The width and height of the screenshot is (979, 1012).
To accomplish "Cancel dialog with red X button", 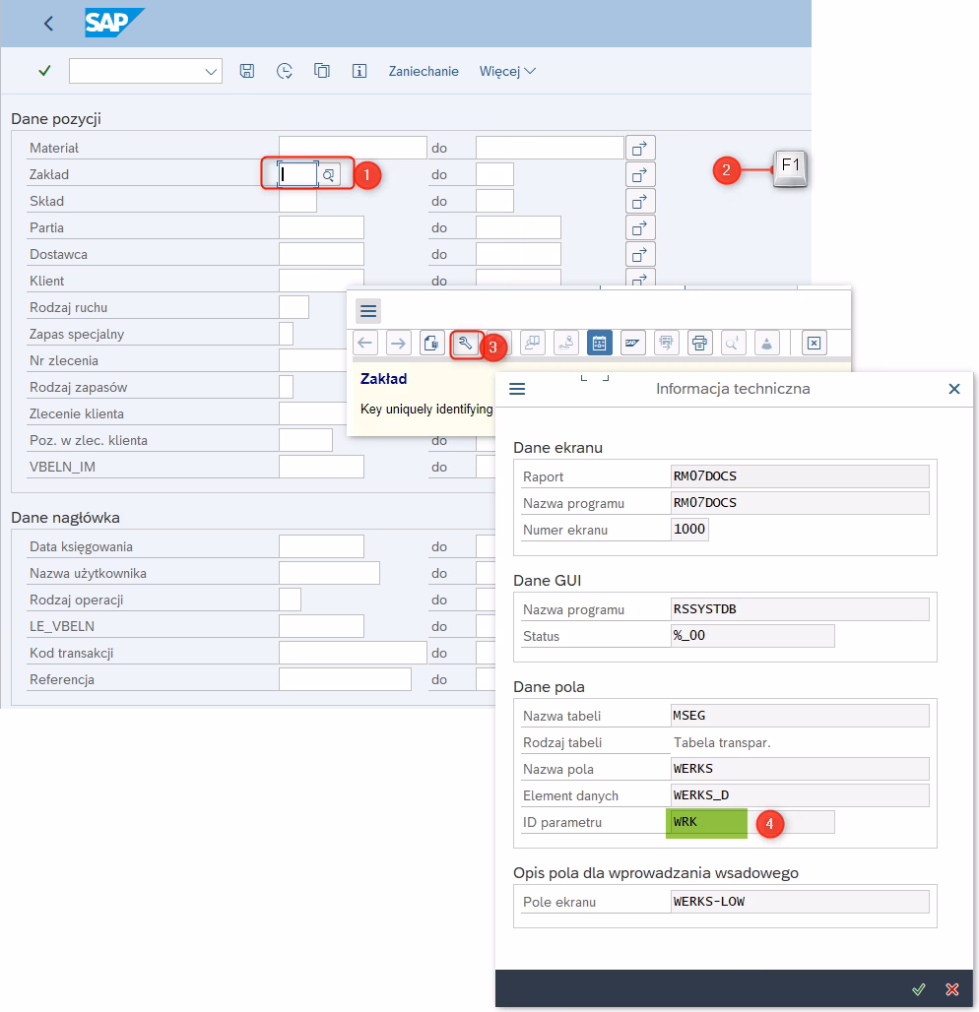I will click(x=951, y=988).
